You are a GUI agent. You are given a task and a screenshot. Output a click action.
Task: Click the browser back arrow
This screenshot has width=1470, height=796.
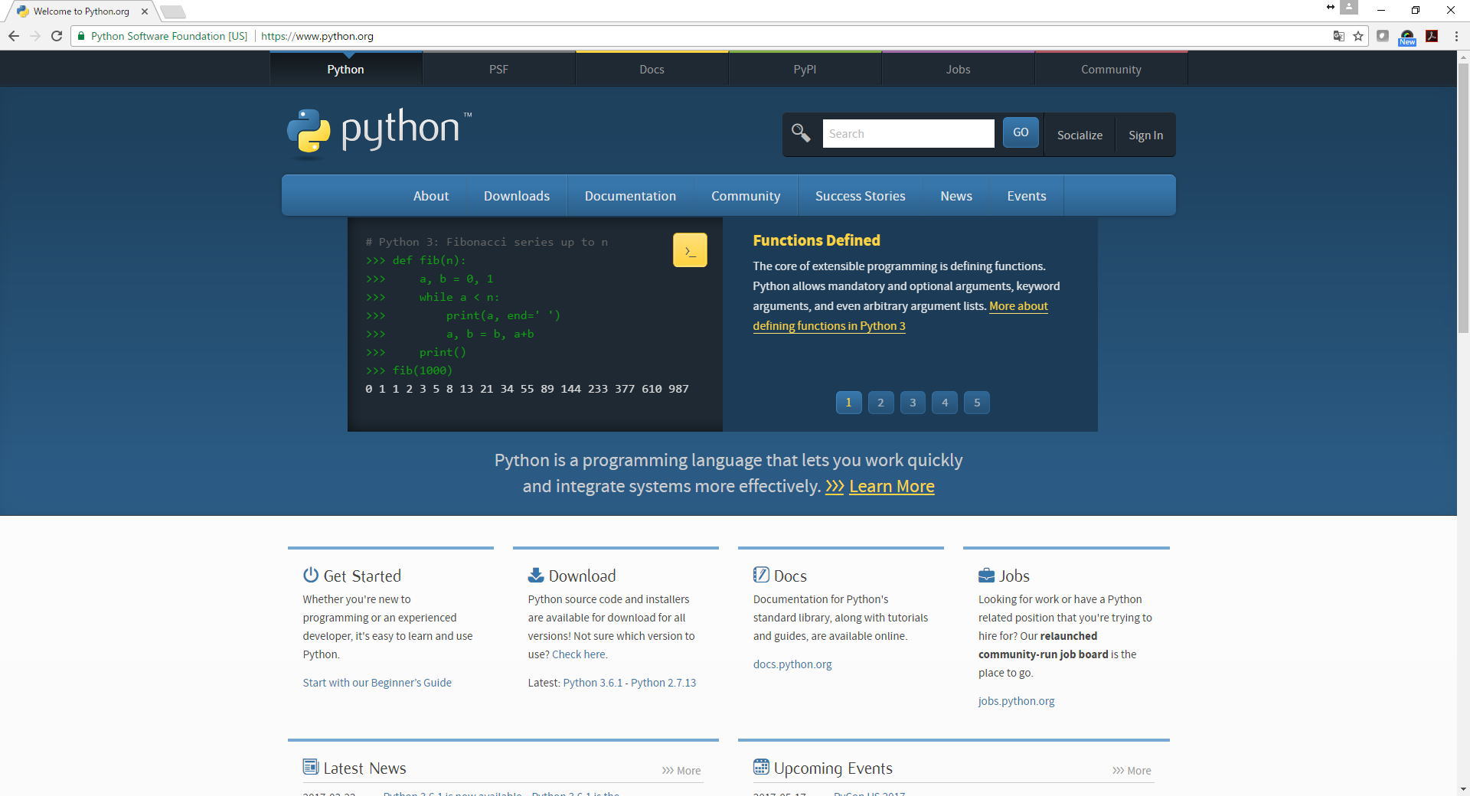(x=14, y=36)
